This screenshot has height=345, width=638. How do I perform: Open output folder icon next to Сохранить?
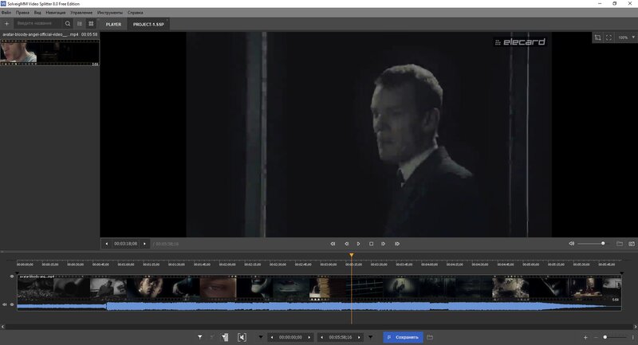click(x=430, y=337)
